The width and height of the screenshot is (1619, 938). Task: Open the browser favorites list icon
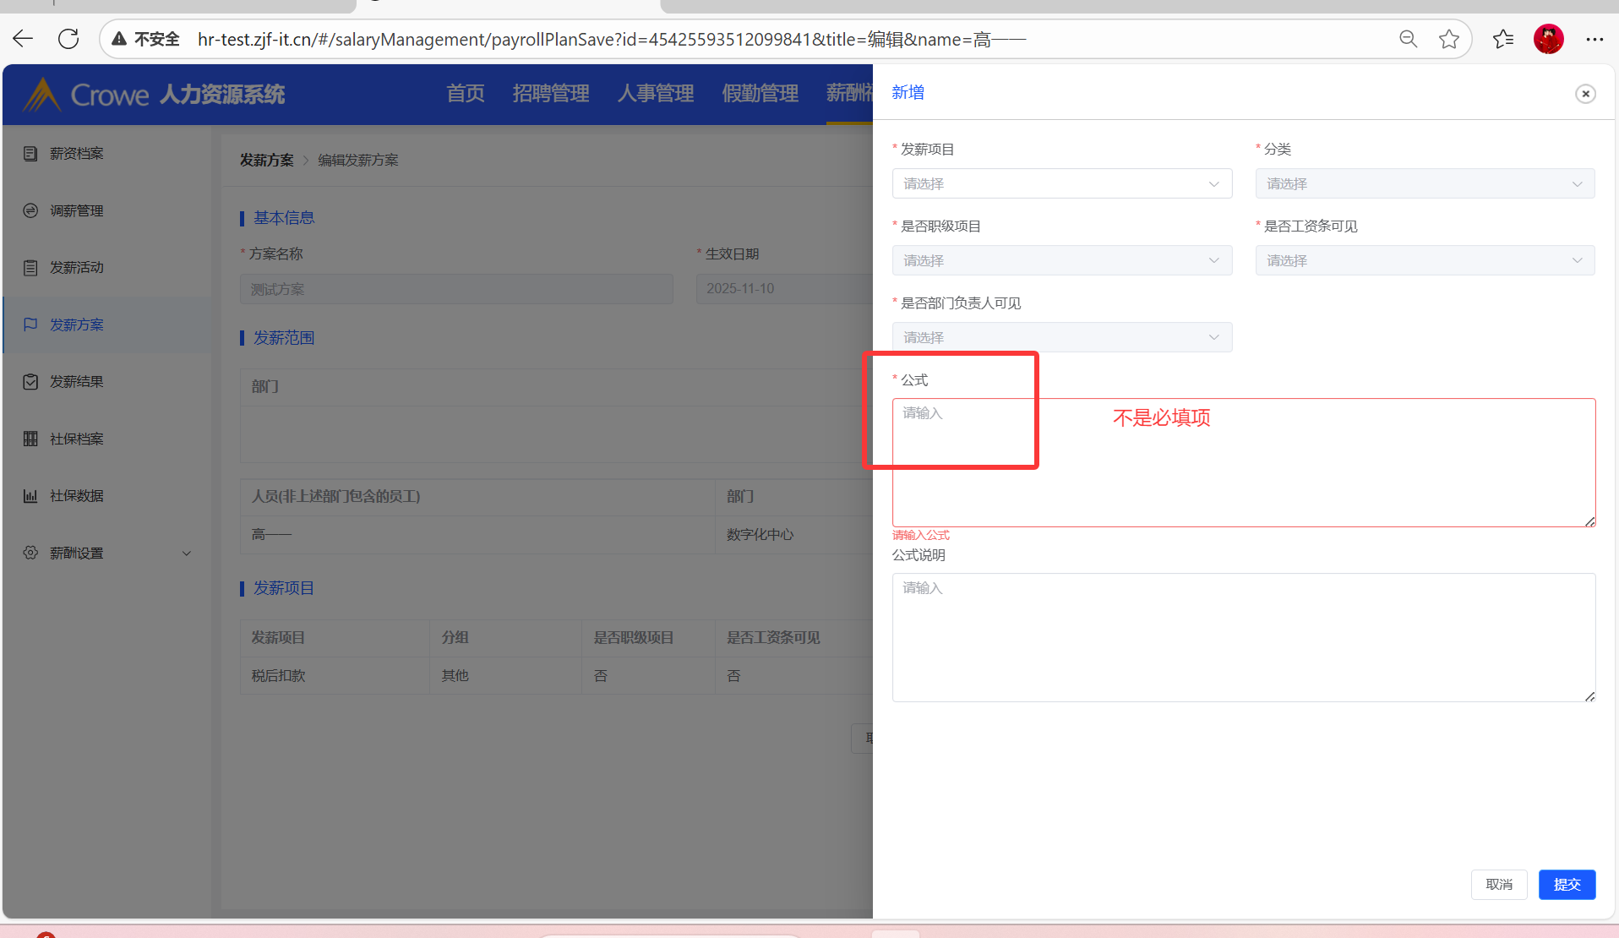click(x=1503, y=39)
